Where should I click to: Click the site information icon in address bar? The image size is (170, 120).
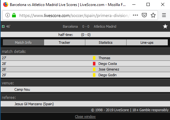point(8,15)
